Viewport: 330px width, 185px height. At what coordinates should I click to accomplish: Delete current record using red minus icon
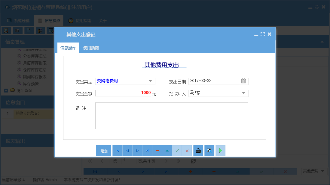coord(157,151)
